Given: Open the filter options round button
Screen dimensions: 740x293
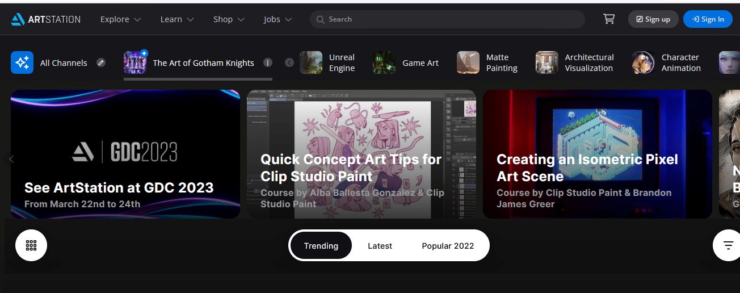Looking at the screenshot, I should click(x=728, y=245).
